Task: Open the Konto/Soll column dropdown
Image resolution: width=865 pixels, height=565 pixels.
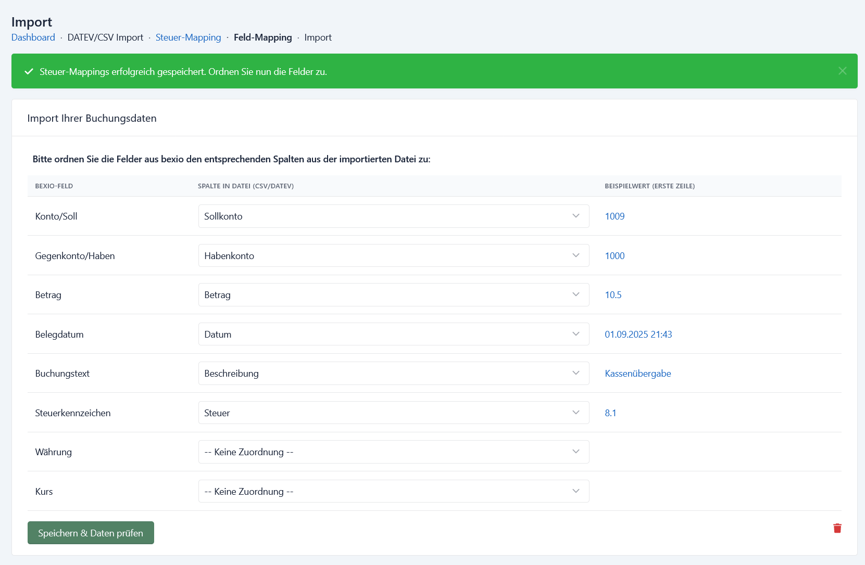Action: [x=393, y=216]
